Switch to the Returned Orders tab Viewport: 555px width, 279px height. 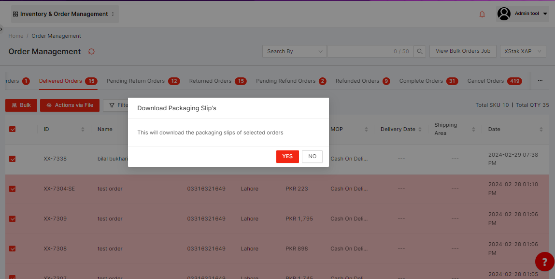210,81
